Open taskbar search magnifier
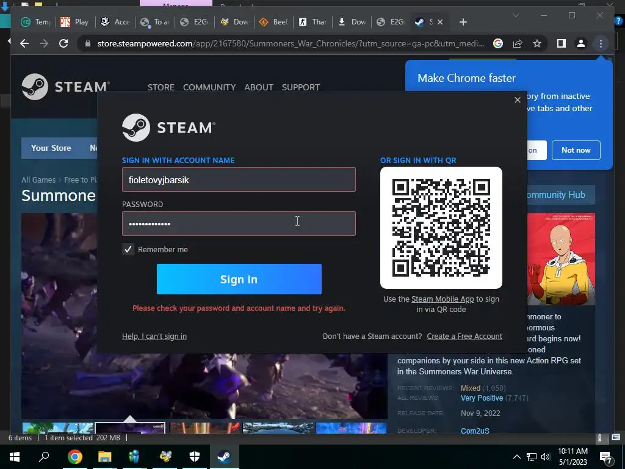Viewport: 625px width, 469px height. 44,457
